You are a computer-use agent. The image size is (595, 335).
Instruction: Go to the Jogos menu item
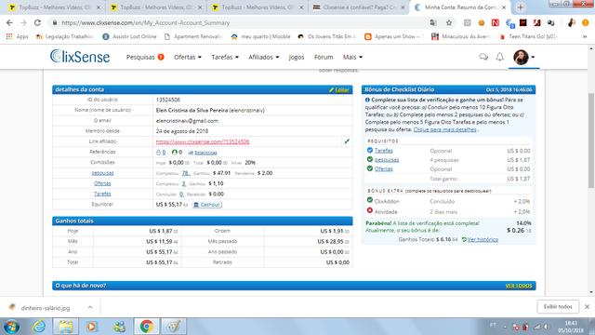tap(297, 57)
